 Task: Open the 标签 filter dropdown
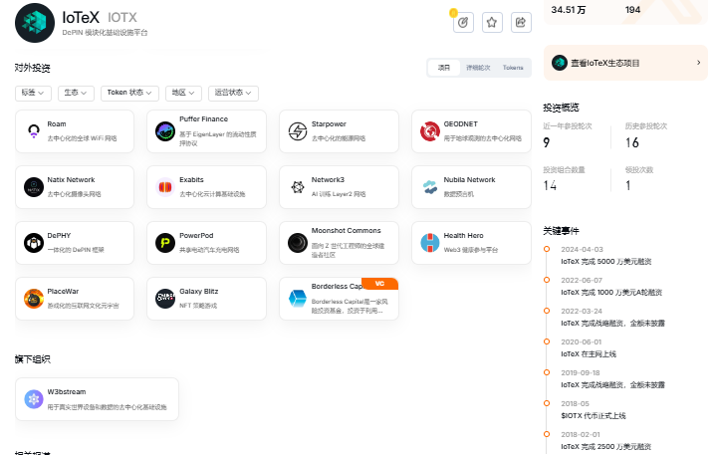coord(33,93)
